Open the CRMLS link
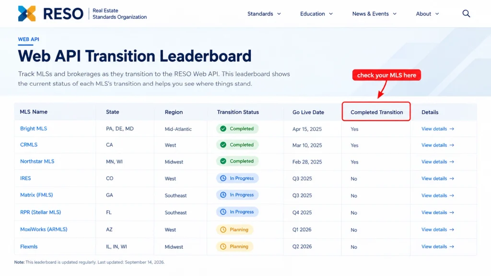The width and height of the screenshot is (491, 276). (x=29, y=145)
